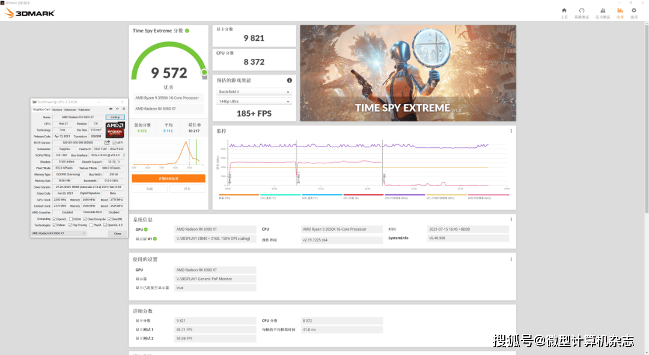Click the info icon next to best score
The image size is (649, 355).
coord(199,124)
